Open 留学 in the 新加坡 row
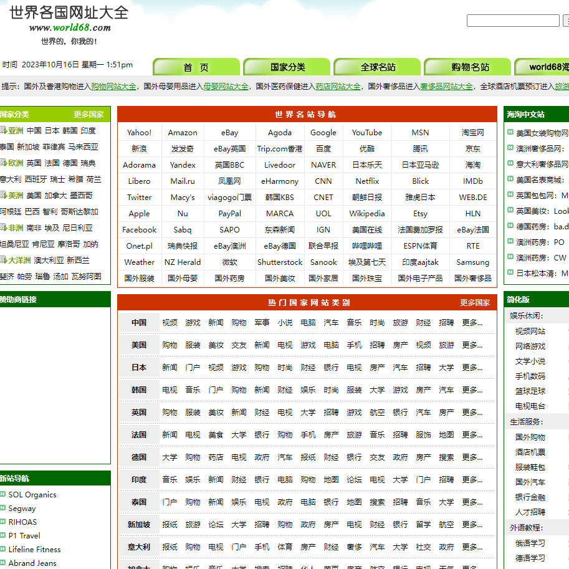This screenshot has width=569, height=569. (423, 524)
